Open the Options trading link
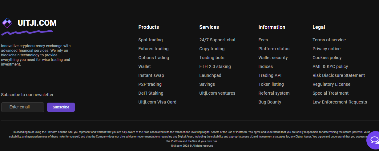 coord(154,58)
